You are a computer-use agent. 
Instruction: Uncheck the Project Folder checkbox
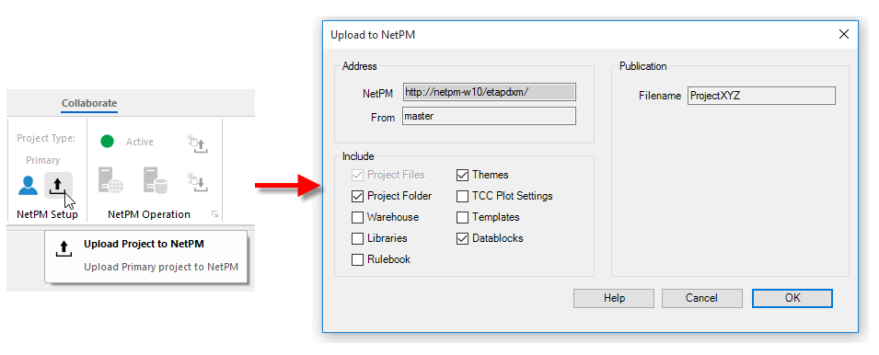pyautogui.click(x=357, y=197)
